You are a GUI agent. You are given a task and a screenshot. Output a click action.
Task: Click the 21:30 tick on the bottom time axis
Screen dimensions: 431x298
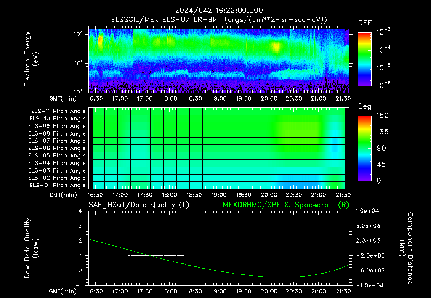[343, 291]
